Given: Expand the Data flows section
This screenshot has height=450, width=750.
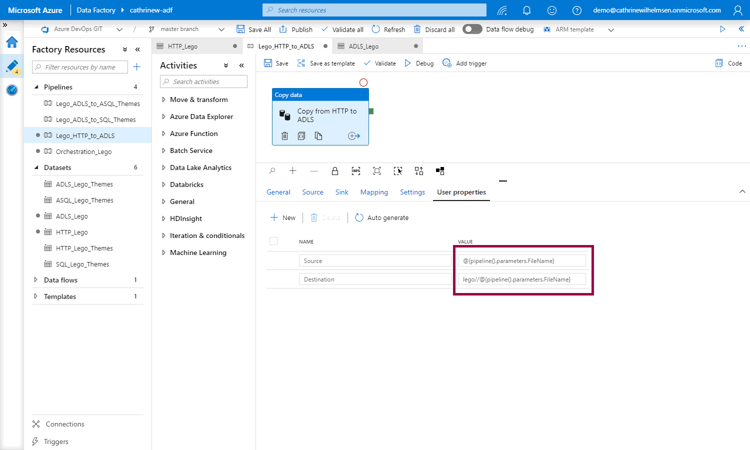Looking at the screenshot, I should click(35, 280).
